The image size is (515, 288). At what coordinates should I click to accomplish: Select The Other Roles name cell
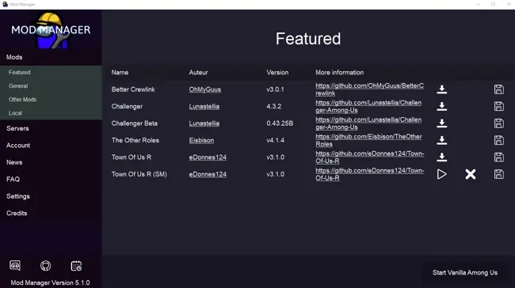[x=135, y=140]
